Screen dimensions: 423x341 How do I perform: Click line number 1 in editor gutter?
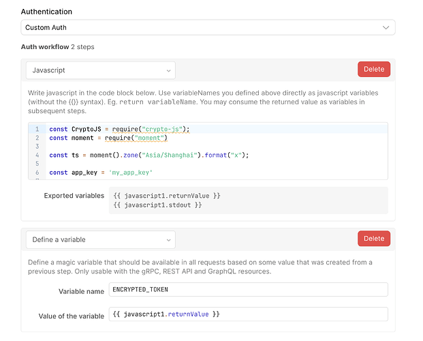pyautogui.click(x=37, y=129)
